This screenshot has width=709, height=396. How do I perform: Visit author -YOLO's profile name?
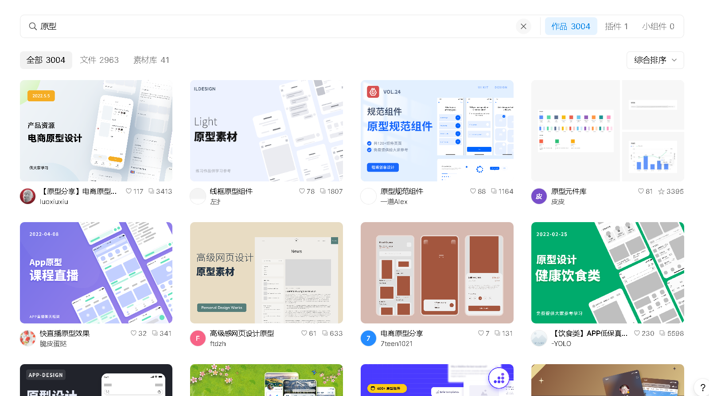point(561,343)
